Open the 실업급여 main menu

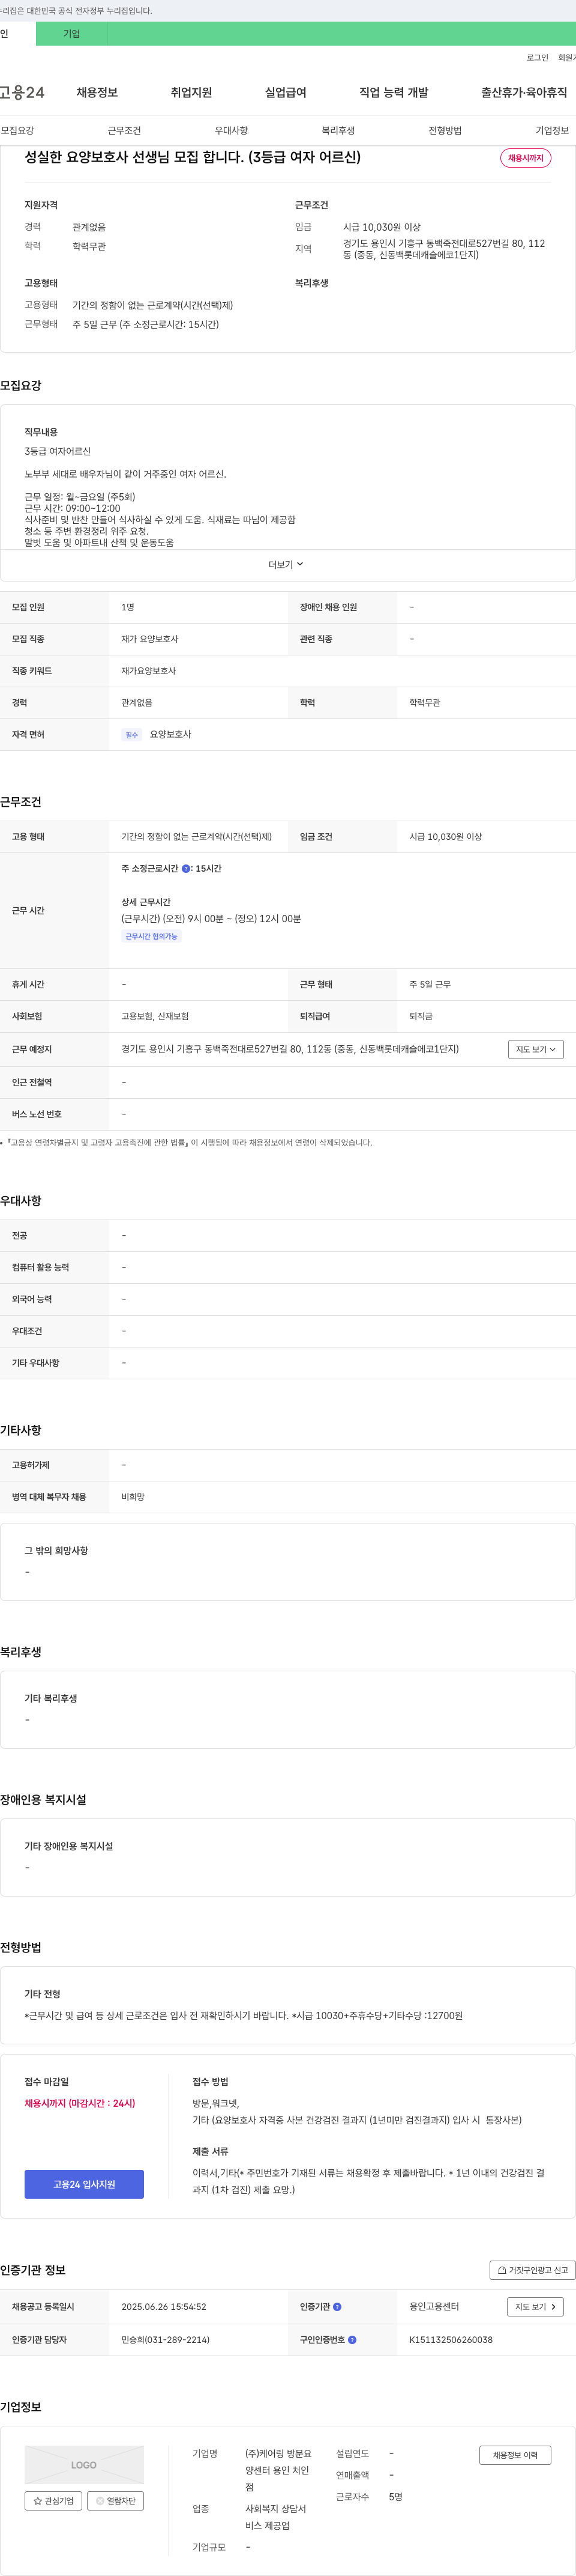click(286, 92)
